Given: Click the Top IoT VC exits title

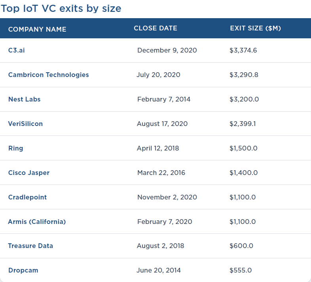Looking at the screenshot, I should (x=61, y=8).
